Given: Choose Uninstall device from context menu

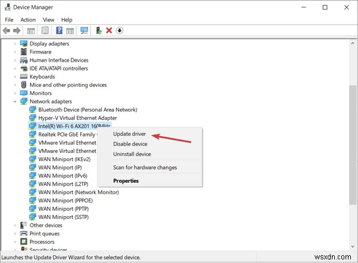Looking at the screenshot, I should pyautogui.click(x=132, y=154).
